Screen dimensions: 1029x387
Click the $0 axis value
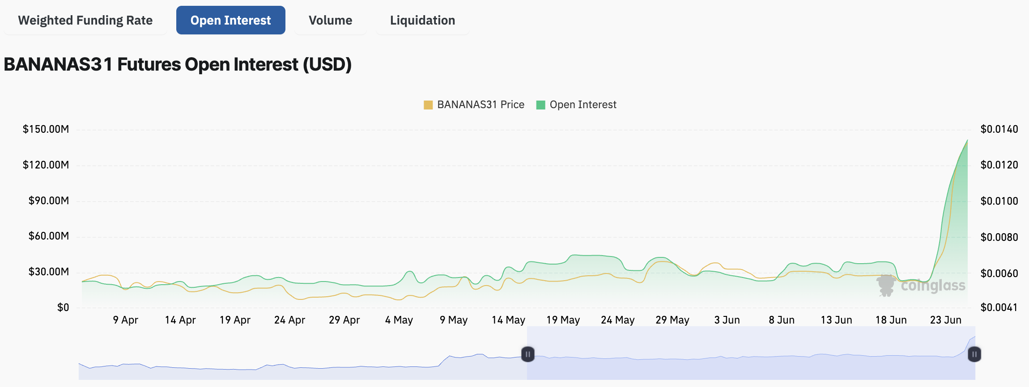click(63, 307)
